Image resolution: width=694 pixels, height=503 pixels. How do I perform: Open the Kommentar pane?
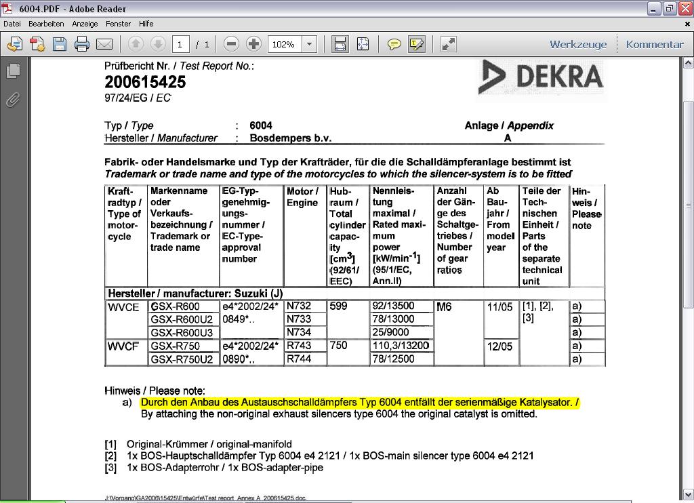pyautogui.click(x=655, y=44)
